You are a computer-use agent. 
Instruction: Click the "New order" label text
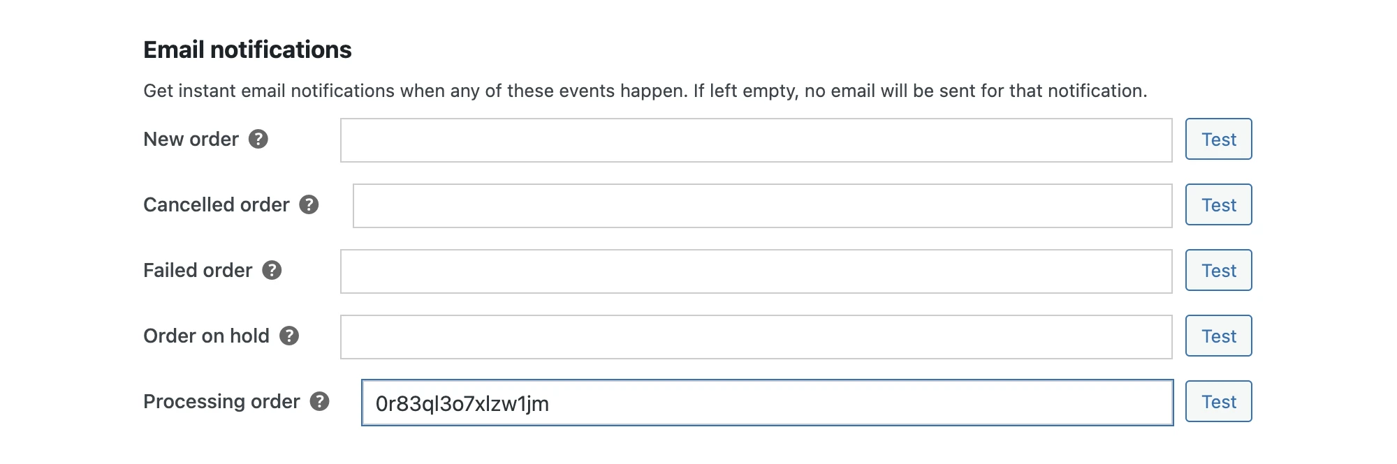click(191, 139)
